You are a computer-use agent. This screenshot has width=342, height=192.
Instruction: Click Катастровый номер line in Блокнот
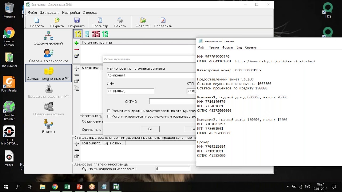tap(229, 70)
